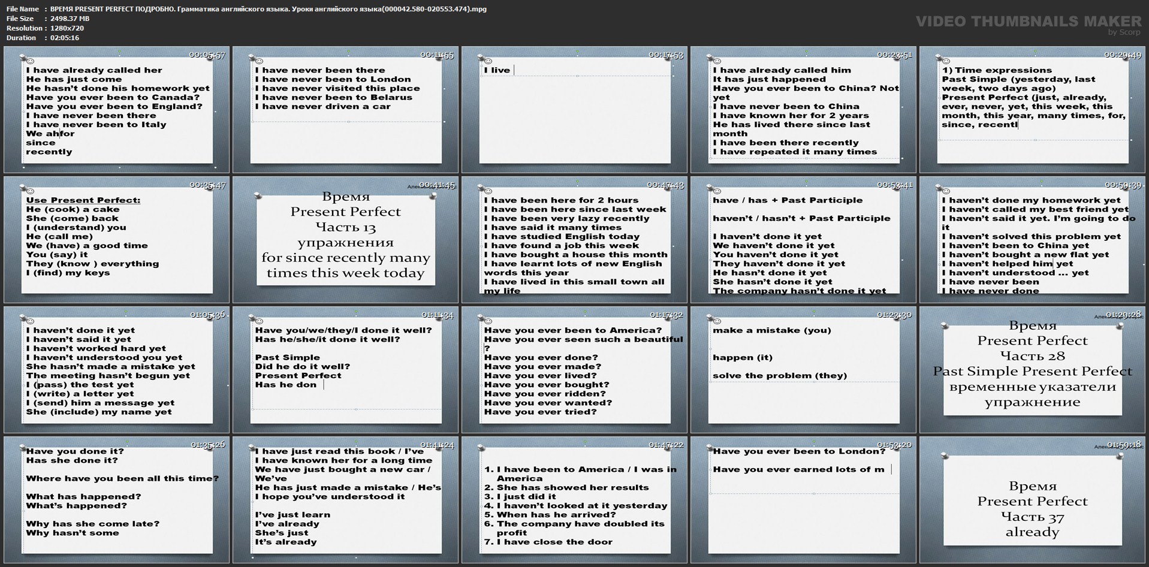Click the line 'Did he do it well?'
This screenshot has height=567, width=1149.
tap(302, 367)
